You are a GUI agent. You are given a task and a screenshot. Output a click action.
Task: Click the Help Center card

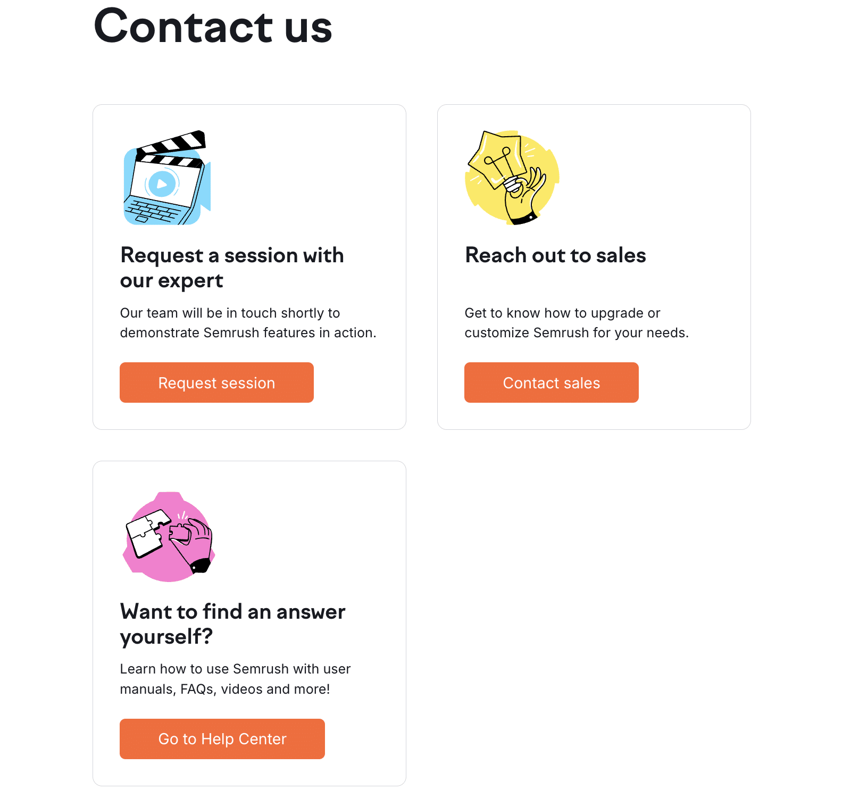click(x=249, y=622)
